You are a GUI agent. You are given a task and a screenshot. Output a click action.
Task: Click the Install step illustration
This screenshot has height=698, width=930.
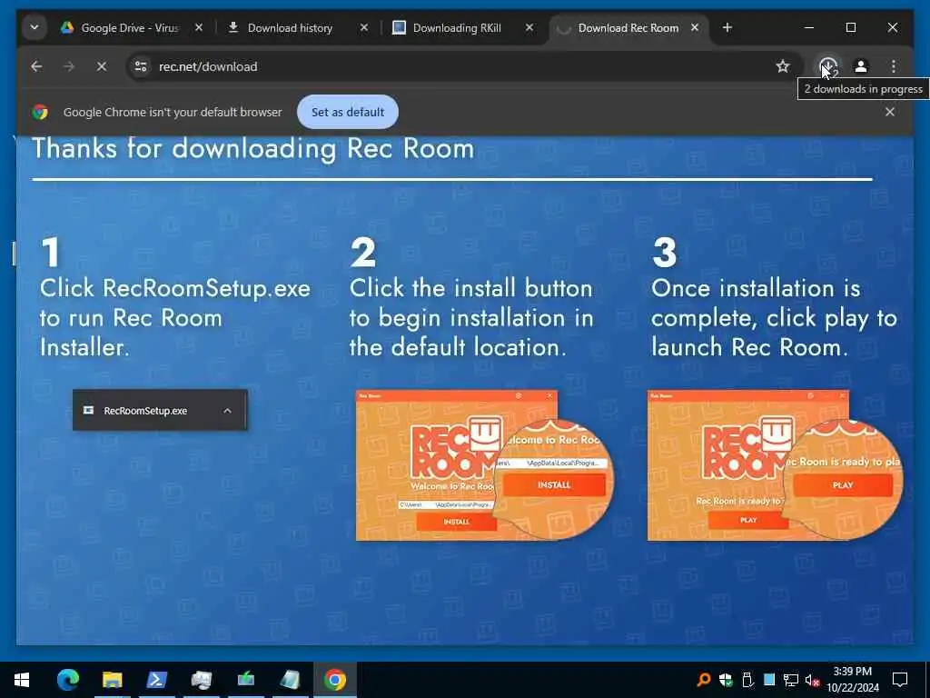click(x=485, y=465)
